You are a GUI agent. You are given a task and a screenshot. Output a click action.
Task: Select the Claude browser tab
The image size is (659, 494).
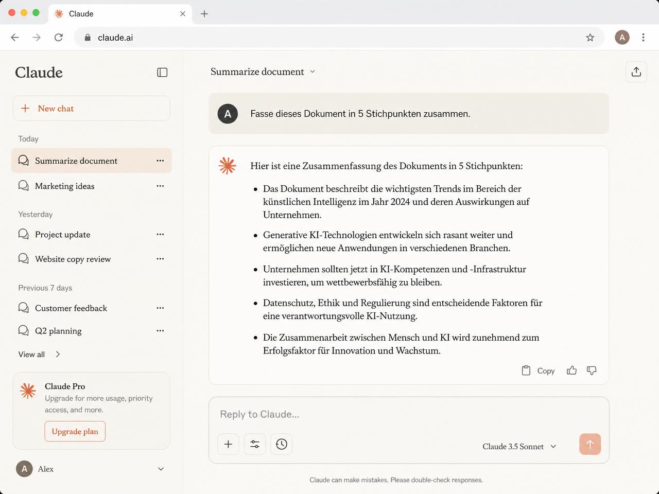[120, 14]
